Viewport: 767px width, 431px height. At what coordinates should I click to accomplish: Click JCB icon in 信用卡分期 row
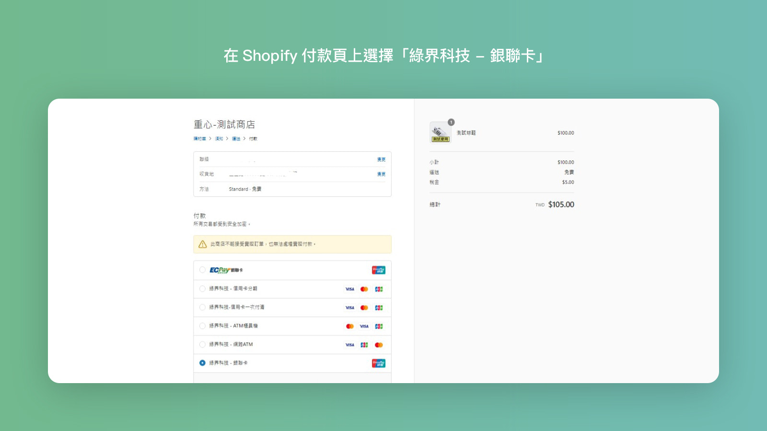tap(379, 289)
